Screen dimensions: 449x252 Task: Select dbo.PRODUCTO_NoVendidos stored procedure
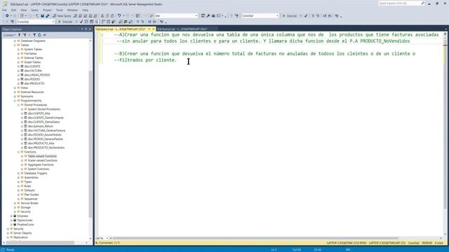tap(46, 148)
